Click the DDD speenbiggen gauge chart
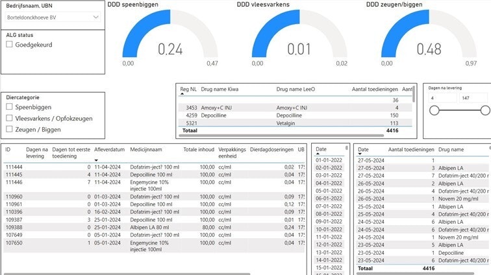 [x=171, y=39]
